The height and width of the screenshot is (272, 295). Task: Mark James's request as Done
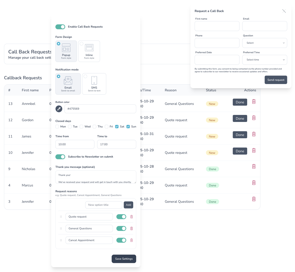coord(240,135)
